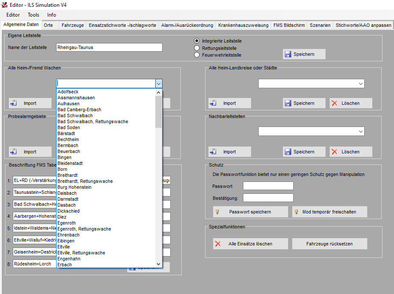Switch to the Fahrzeuge tab
The height and width of the screenshot is (294, 394).
[x=73, y=25]
